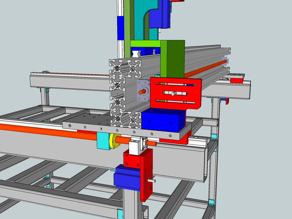Select the red slotted bracket plate

click(x=176, y=93)
